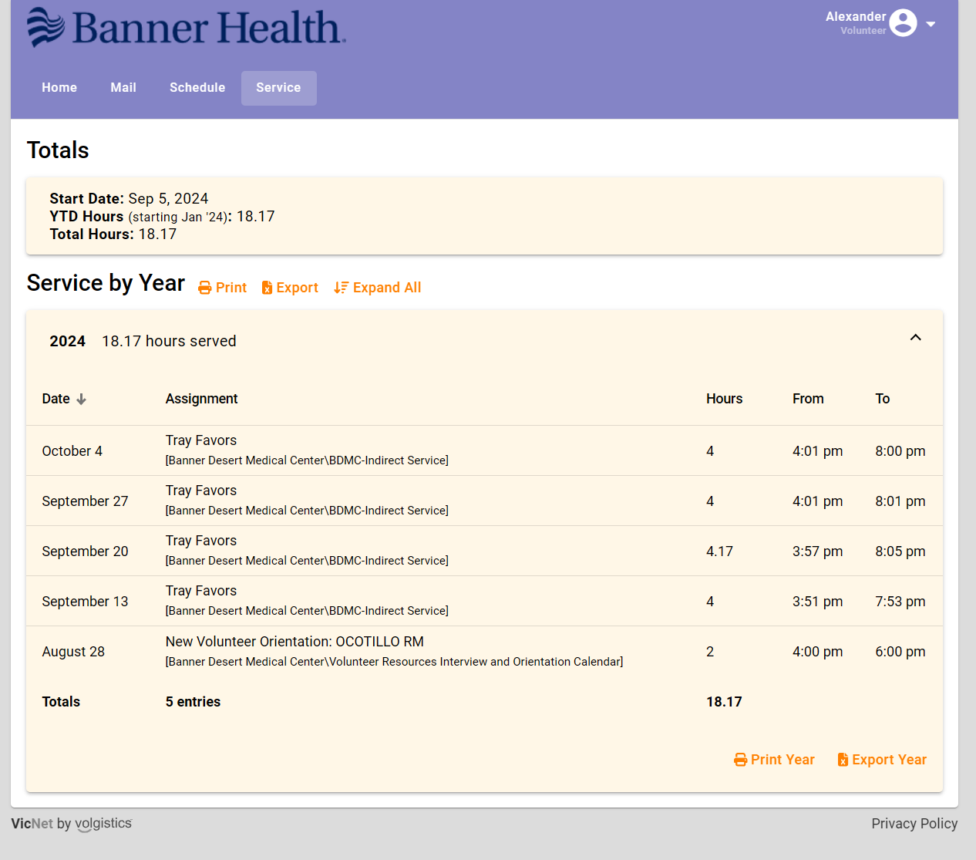Click the Print link next to Service by Year

tap(222, 288)
